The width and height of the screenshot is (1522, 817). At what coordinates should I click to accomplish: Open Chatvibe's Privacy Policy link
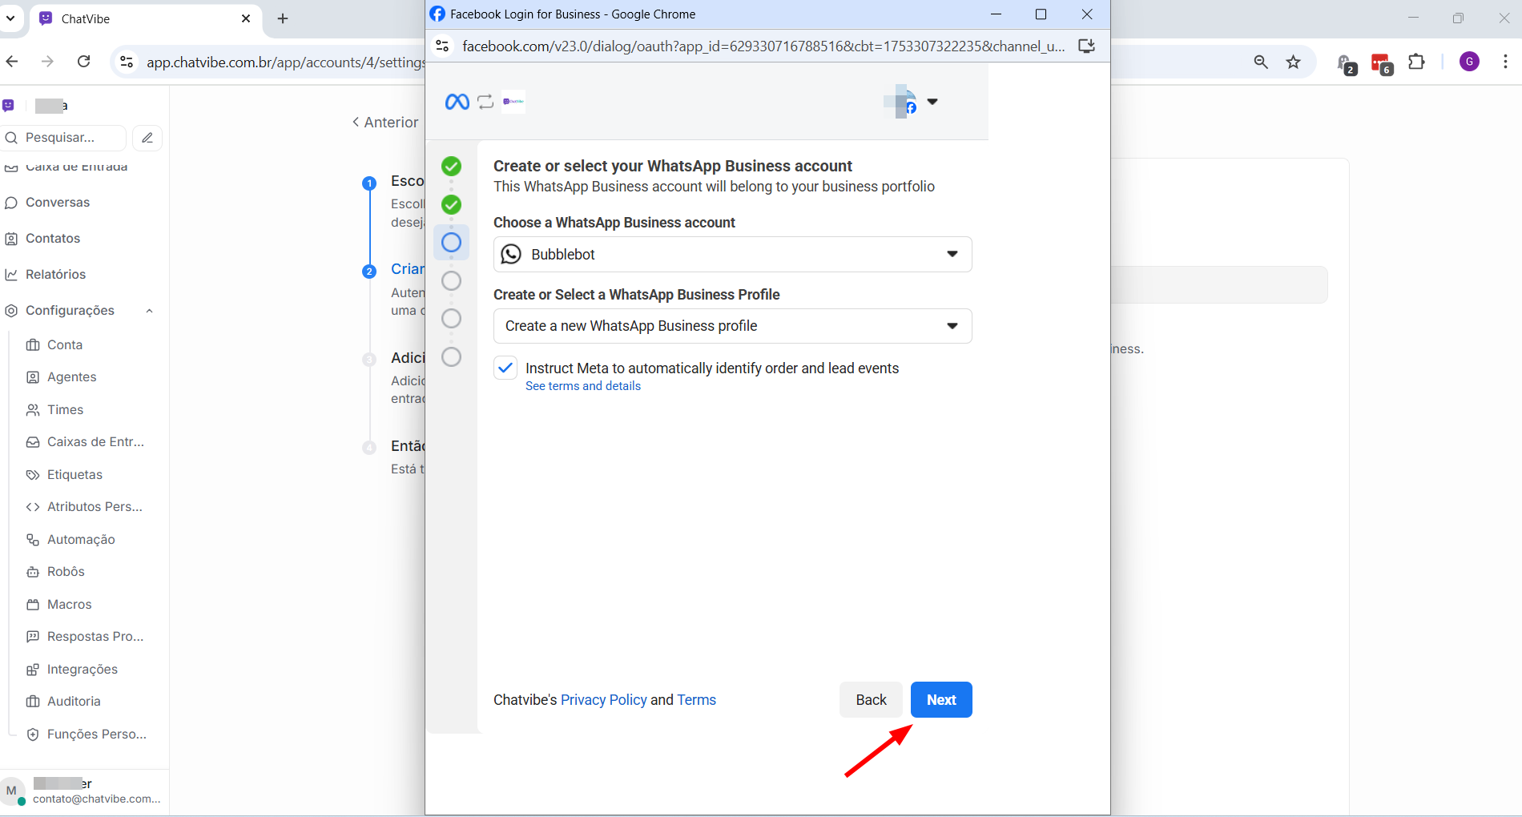(x=604, y=700)
